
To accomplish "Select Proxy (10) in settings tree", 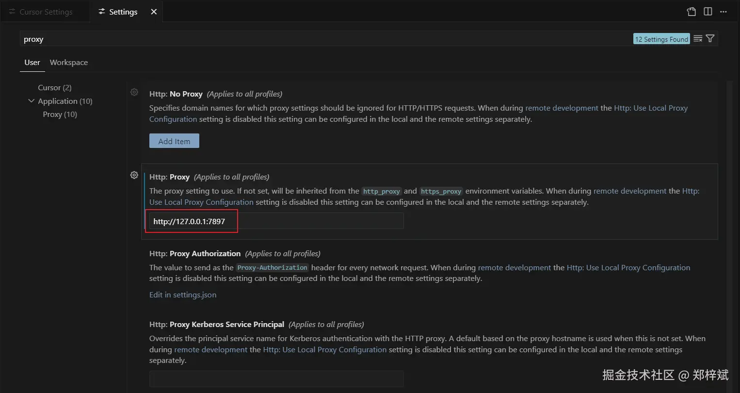I will 60,115.
